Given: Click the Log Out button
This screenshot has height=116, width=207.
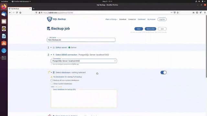Looking at the screenshot, I should (162, 19).
